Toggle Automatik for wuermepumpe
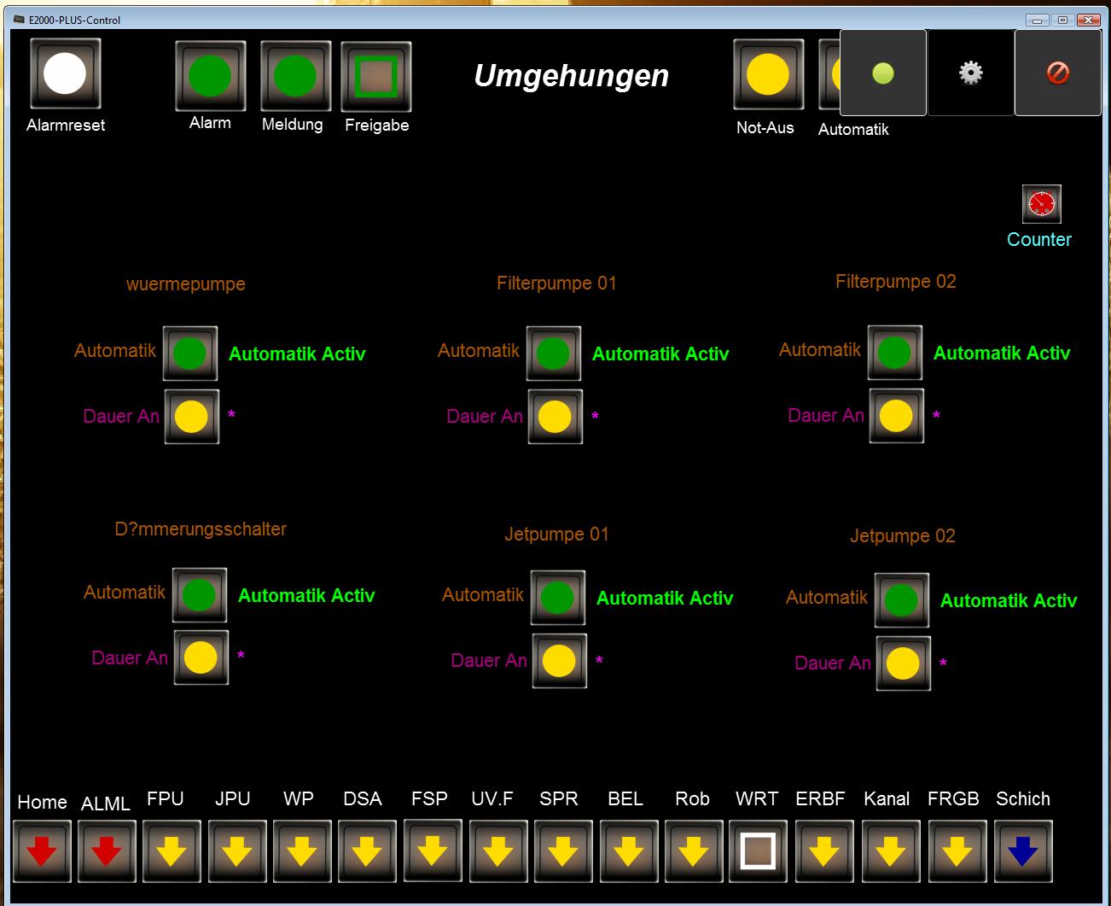Image resolution: width=1111 pixels, height=906 pixels. click(190, 353)
